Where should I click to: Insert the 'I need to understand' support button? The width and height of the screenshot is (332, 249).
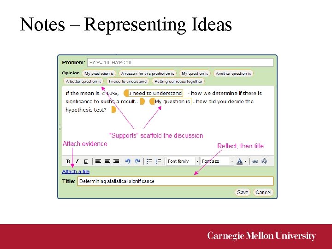click(128, 81)
